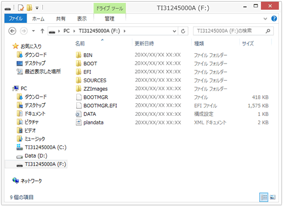Select the ドライブ ツール contextual tab header
Image resolution: width=283 pixels, height=206 pixels.
click(x=110, y=9)
